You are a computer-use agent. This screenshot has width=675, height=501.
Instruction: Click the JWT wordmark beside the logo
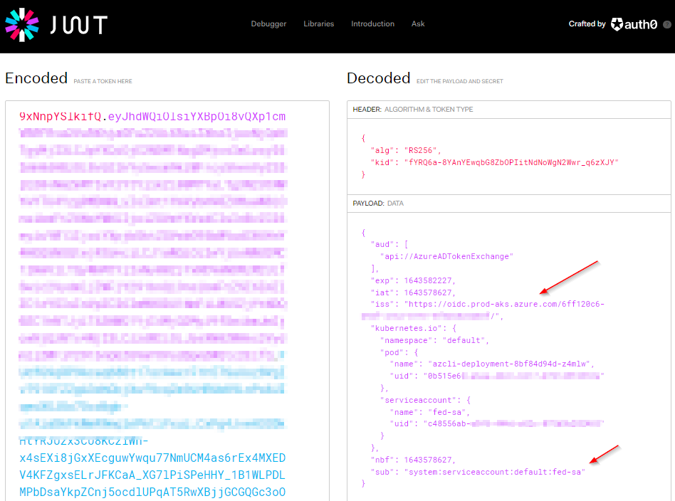[x=78, y=26]
